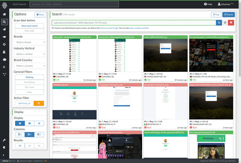Click into the ElasticSearch query field
The height and width of the screenshot is (163, 241).
coord(134,23)
